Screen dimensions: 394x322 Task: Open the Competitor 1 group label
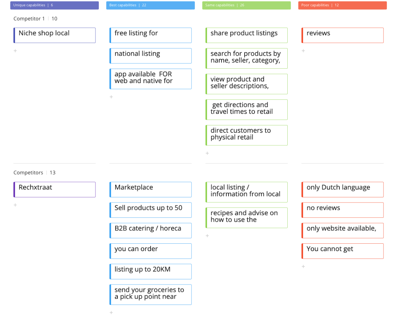tap(29, 19)
